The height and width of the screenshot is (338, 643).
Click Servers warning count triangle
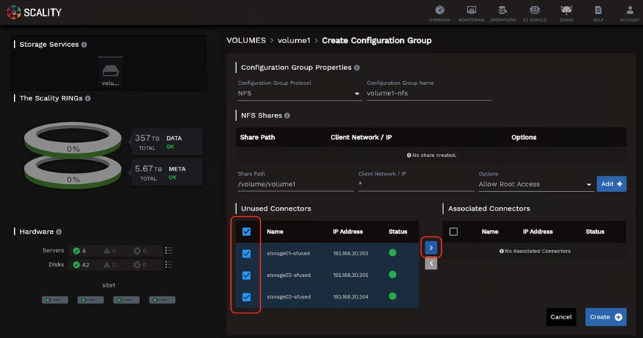coord(107,251)
